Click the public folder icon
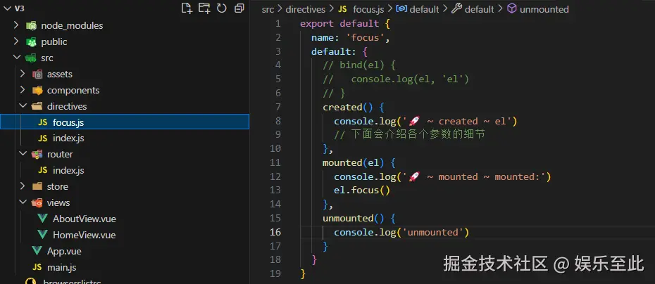The height and width of the screenshot is (284, 655). point(31,41)
